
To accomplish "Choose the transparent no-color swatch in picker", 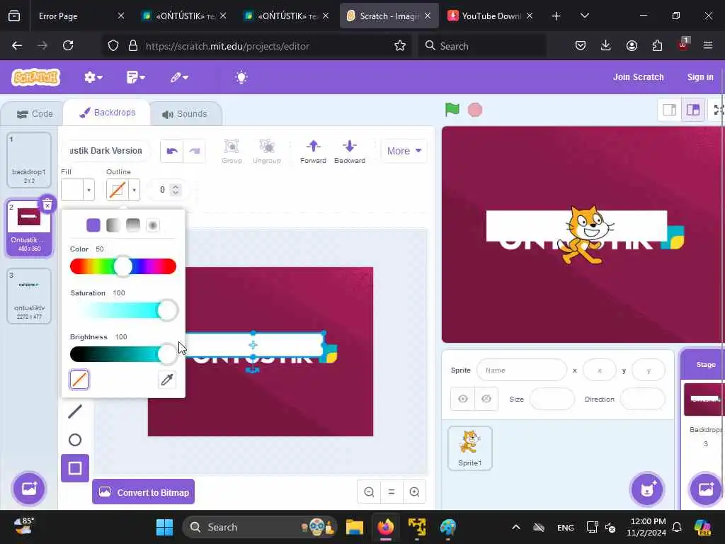I will click(x=79, y=380).
